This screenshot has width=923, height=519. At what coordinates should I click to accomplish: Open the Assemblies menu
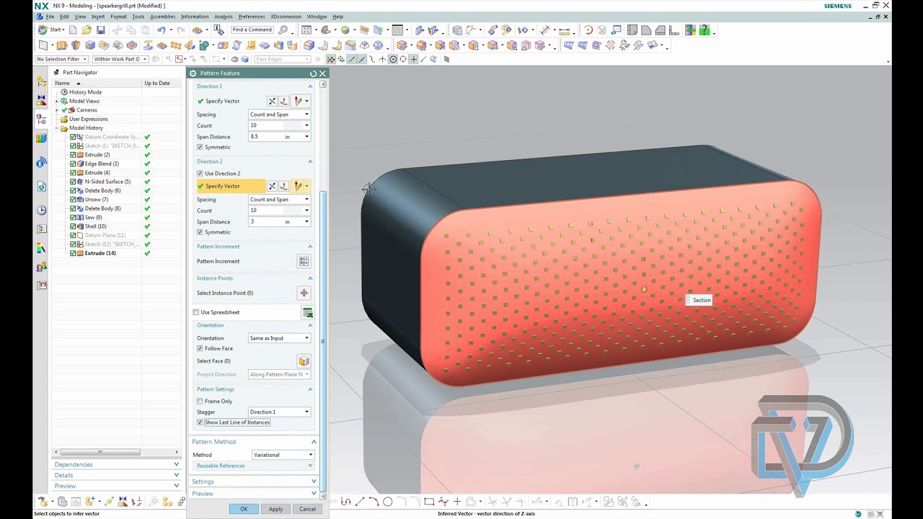163,16
